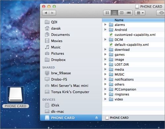
Task: Click PHONE CARD window title proxy icon
Action: pos(137,7)
